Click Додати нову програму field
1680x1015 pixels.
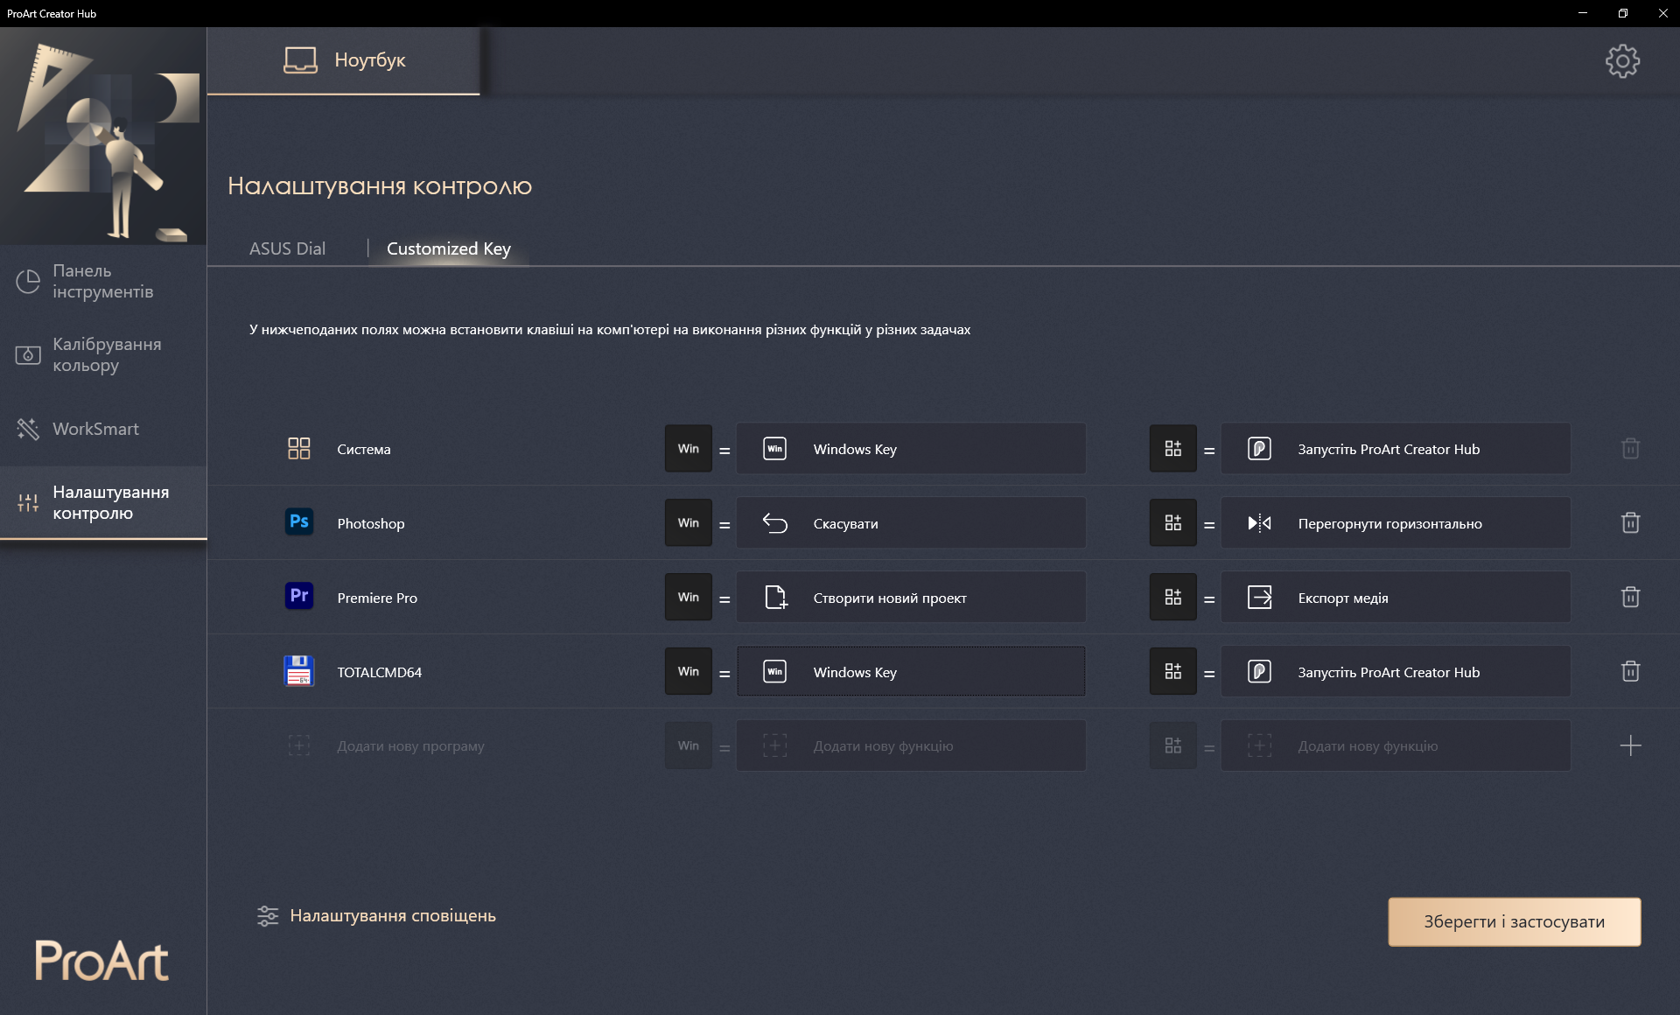coord(410,746)
